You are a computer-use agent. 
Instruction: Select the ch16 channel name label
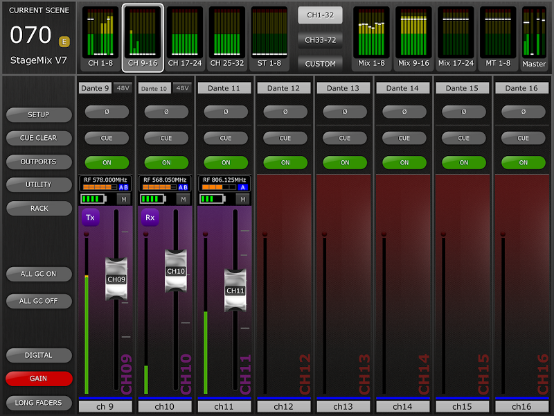pyautogui.click(x=522, y=406)
